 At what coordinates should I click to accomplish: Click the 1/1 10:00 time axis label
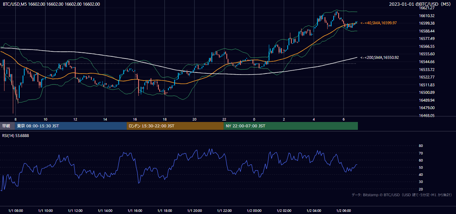pyautogui.click(x=45, y=211)
